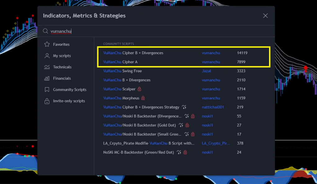The height and width of the screenshot is (184, 317).
Task: Open author vumanchu on Cipher A row
Action: click(211, 62)
